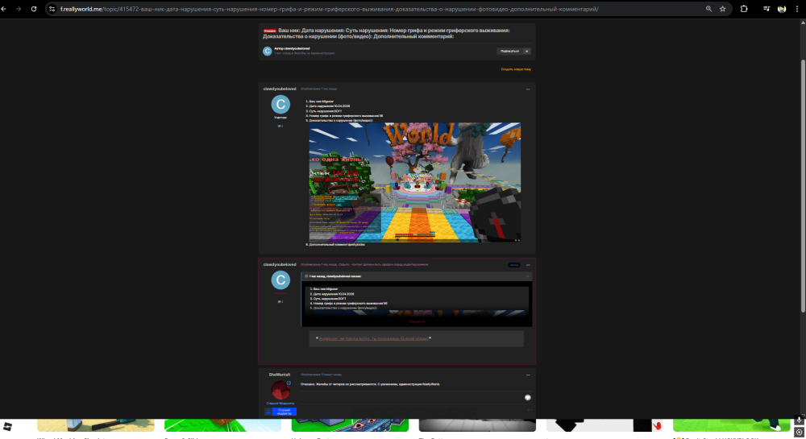
Task: Open the Minecraft screenshot attached to post
Action: click(x=415, y=182)
